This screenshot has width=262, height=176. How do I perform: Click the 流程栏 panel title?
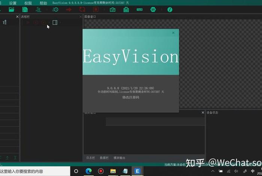point(25,16)
